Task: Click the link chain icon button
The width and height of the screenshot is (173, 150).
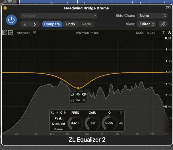Action: (163, 24)
